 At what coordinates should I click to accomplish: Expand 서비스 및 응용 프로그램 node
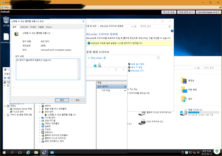5,115
